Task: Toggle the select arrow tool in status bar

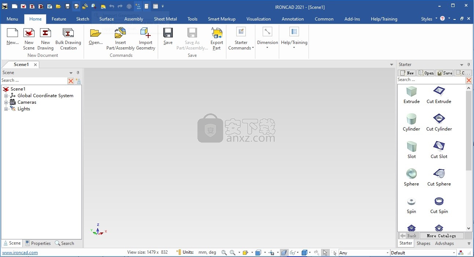Action: pyautogui.click(x=325, y=253)
